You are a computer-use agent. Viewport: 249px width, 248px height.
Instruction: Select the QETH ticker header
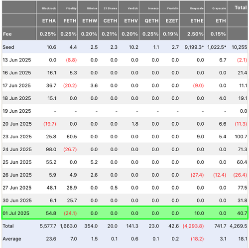pos(151,21)
